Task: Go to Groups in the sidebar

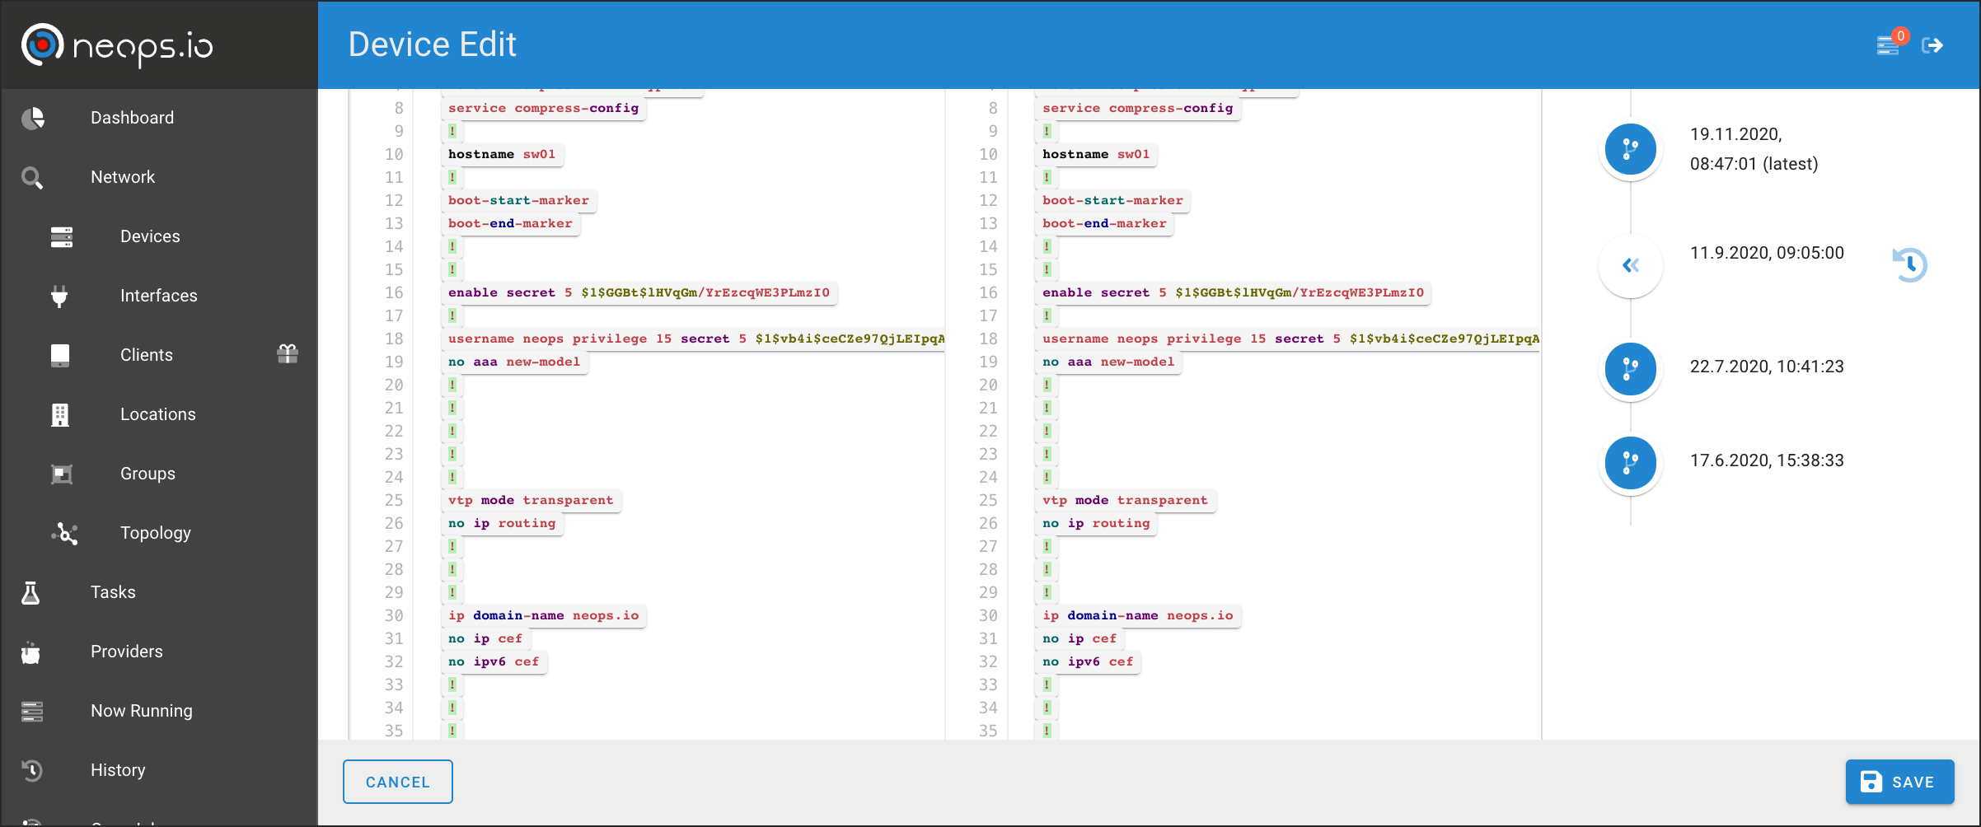Action: (148, 474)
